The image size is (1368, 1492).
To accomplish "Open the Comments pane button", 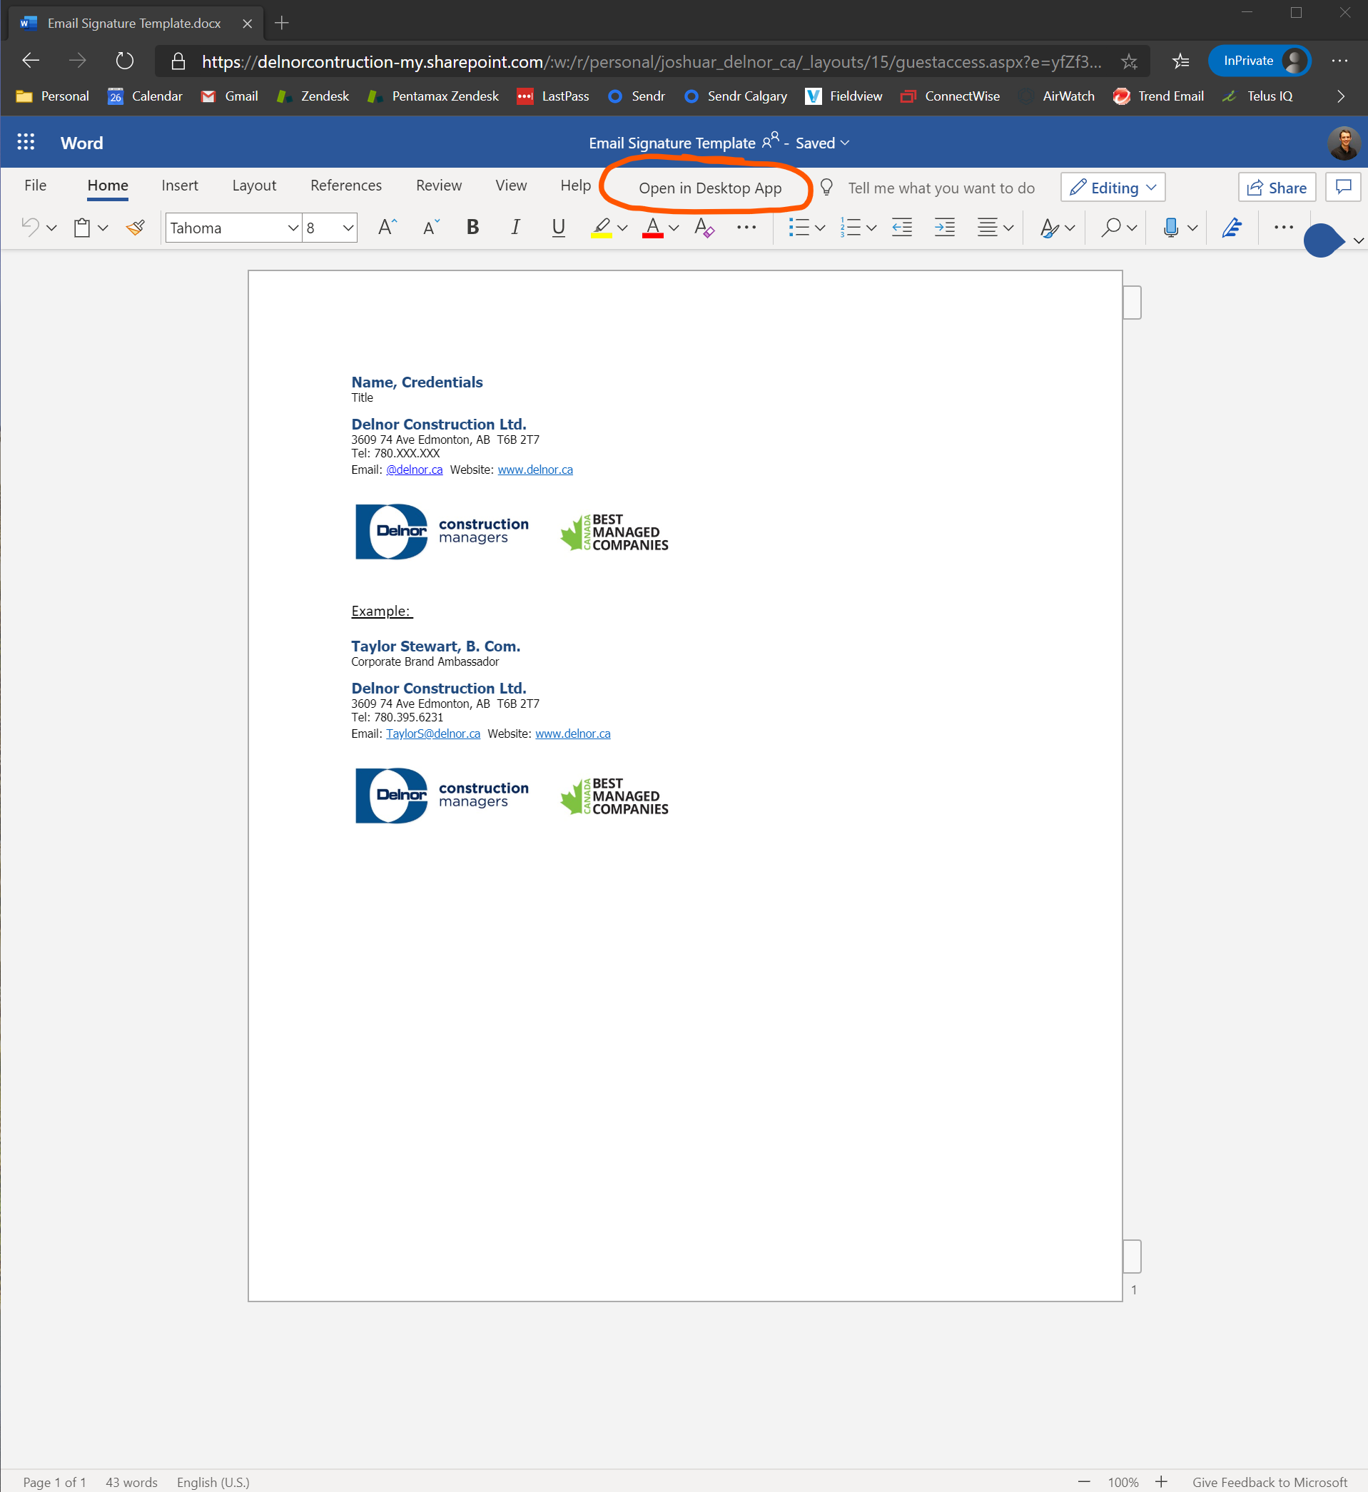I will pyautogui.click(x=1343, y=187).
